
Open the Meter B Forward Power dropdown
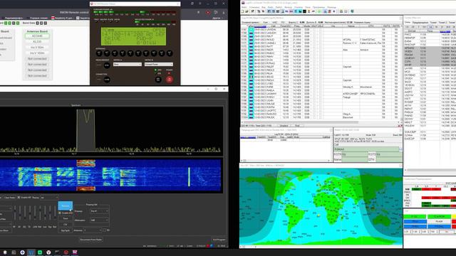pyautogui.click(x=158, y=65)
